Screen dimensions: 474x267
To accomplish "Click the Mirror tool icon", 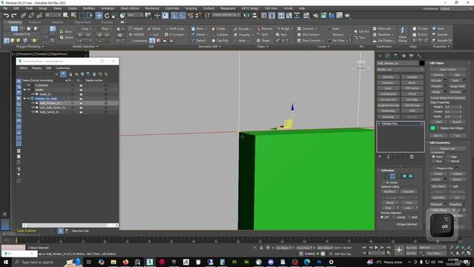I will [x=247, y=16].
